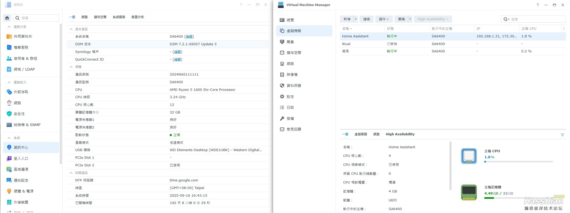This screenshot has height=213, width=570.
Task: Click the Control Panel search field
Action: click(x=36, y=18)
